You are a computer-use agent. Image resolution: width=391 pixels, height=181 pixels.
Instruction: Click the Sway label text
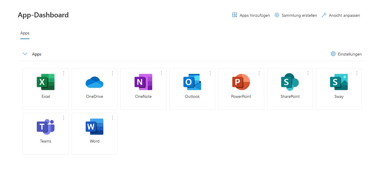click(339, 96)
